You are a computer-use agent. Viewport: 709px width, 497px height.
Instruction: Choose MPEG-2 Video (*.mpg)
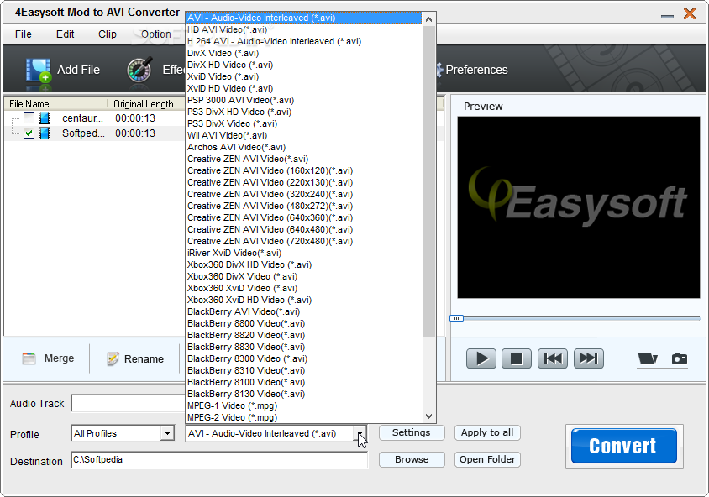point(304,417)
